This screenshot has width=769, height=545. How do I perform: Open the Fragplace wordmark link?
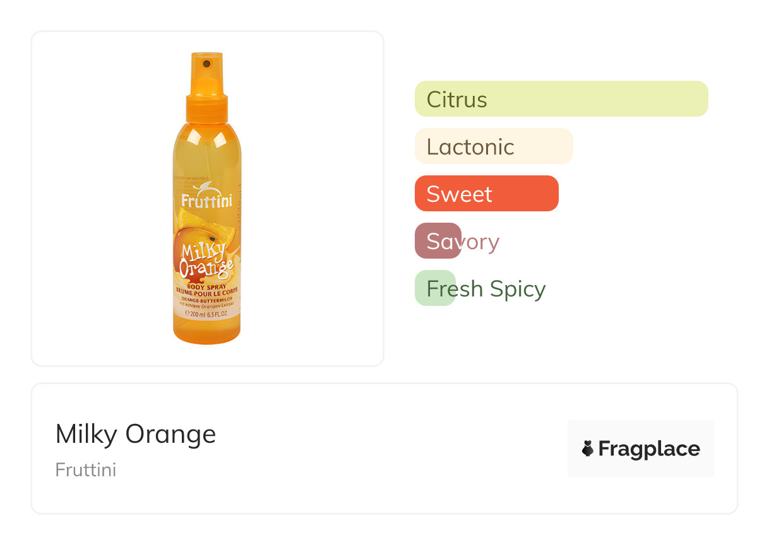(648, 448)
